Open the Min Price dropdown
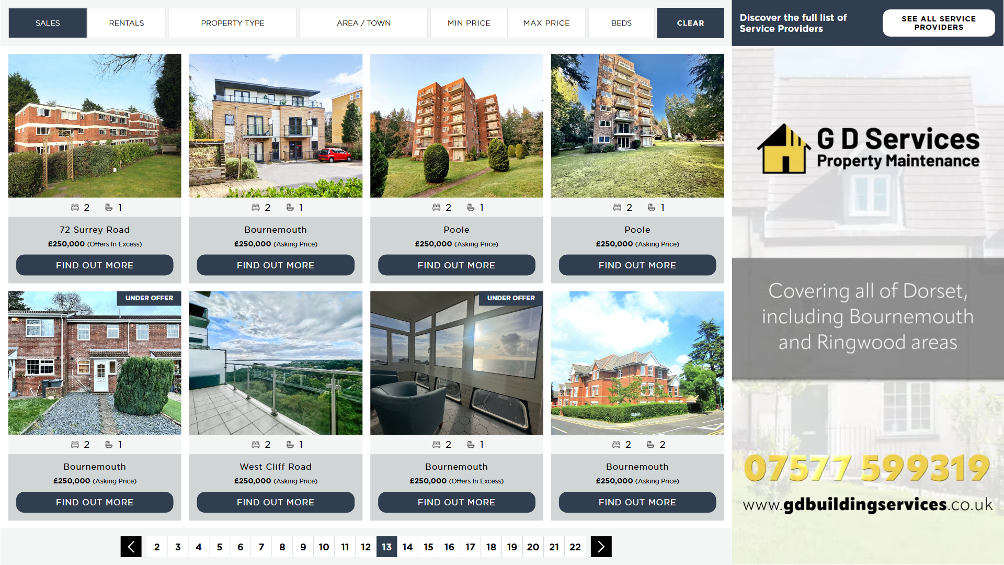This screenshot has height=565, width=1004. click(469, 23)
